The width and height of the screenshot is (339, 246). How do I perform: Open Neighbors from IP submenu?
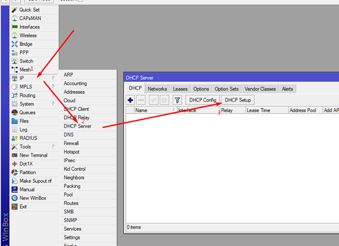(88, 177)
